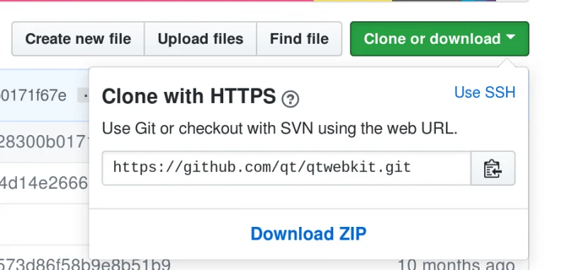Click the 10 months ago timestamp
This screenshot has height=270, width=567.
pos(456,265)
